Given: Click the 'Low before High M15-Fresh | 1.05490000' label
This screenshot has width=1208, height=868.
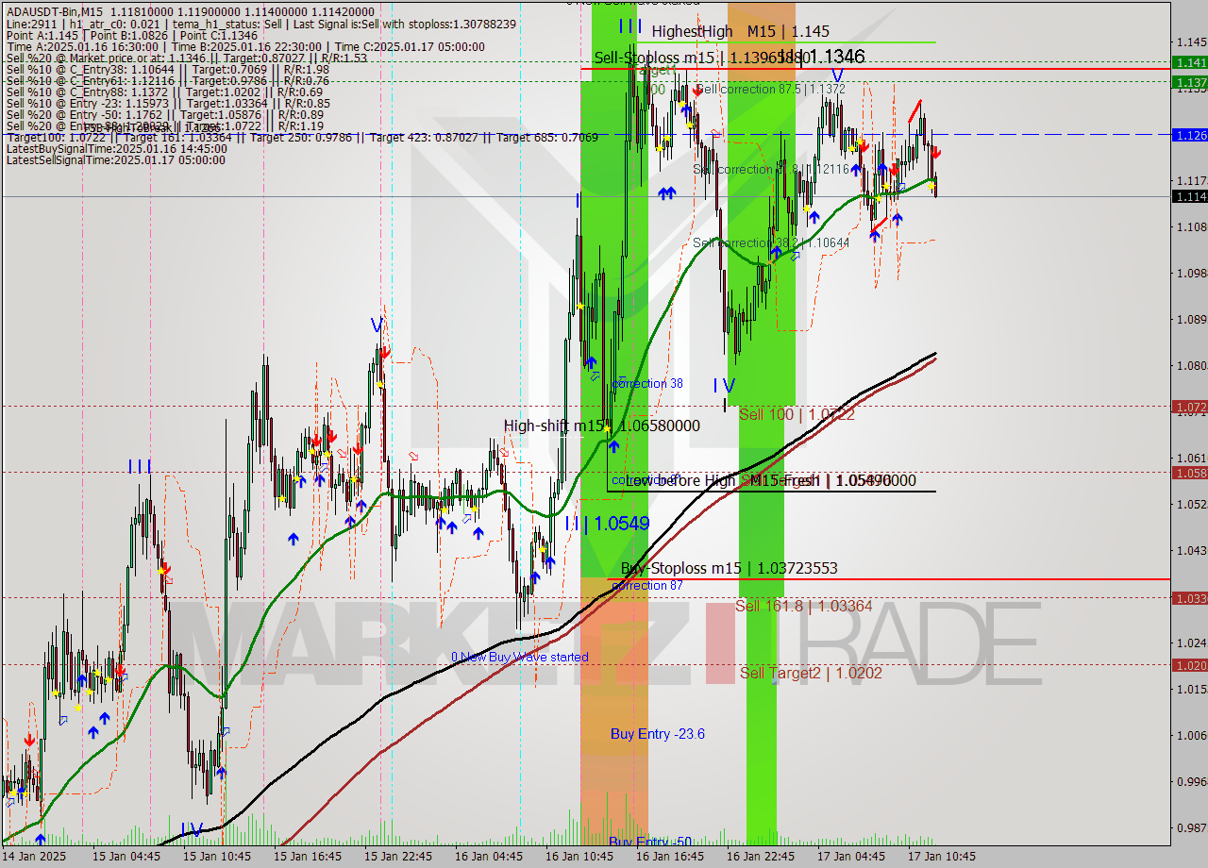Looking at the screenshot, I should 772,480.
